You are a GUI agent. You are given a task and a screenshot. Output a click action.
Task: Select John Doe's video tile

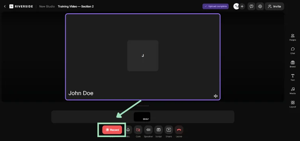tap(143, 57)
